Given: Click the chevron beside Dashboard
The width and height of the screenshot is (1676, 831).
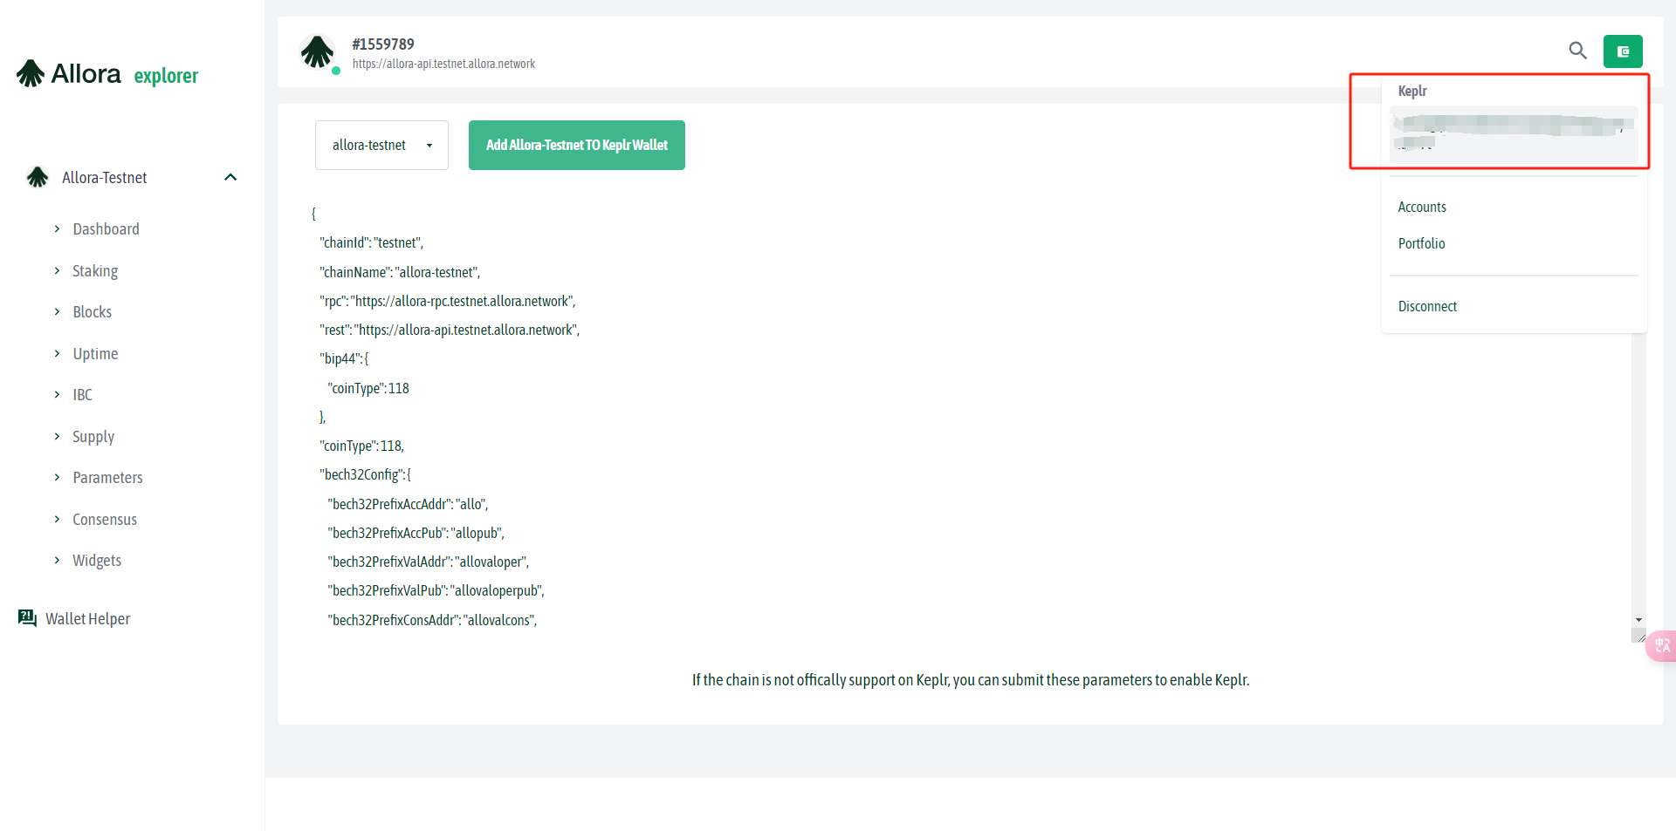Looking at the screenshot, I should [57, 228].
